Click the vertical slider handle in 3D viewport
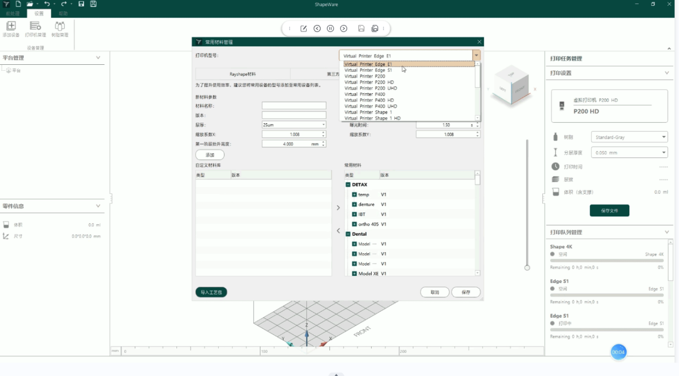Screen dimensions: 679x376 (x=527, y=267)
